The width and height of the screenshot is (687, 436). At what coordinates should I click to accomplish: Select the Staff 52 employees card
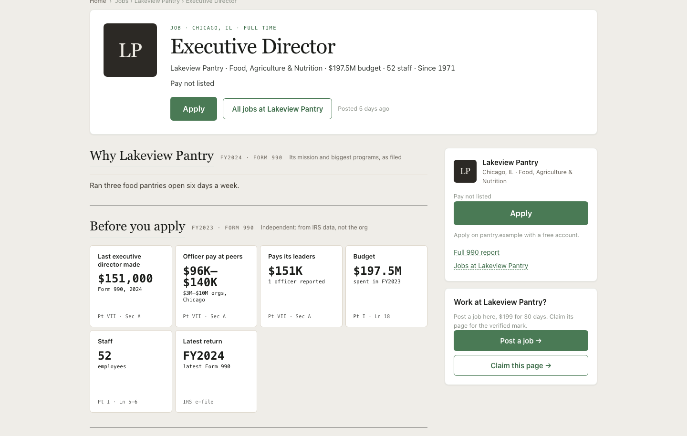(x=131, y=371)
